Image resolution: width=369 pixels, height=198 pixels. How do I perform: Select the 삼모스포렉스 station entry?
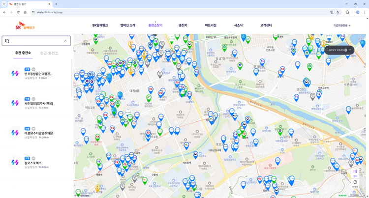(x=36, y=163)
